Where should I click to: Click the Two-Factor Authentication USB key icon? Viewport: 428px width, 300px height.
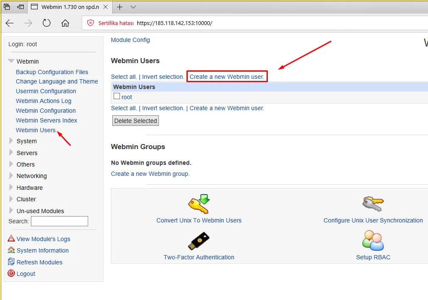[198, 241]
